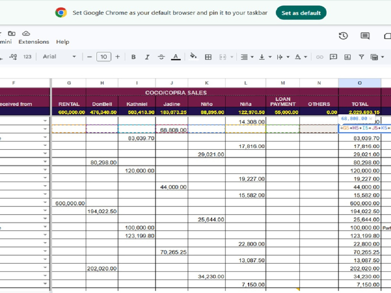Increase decimal places icon
Viewport: 391px width, 293px height.
click(x=13, y=57)
